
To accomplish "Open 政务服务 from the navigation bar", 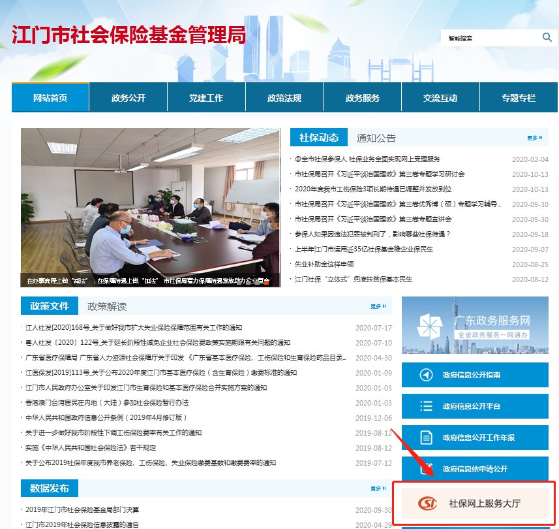I will coord(363,97).
